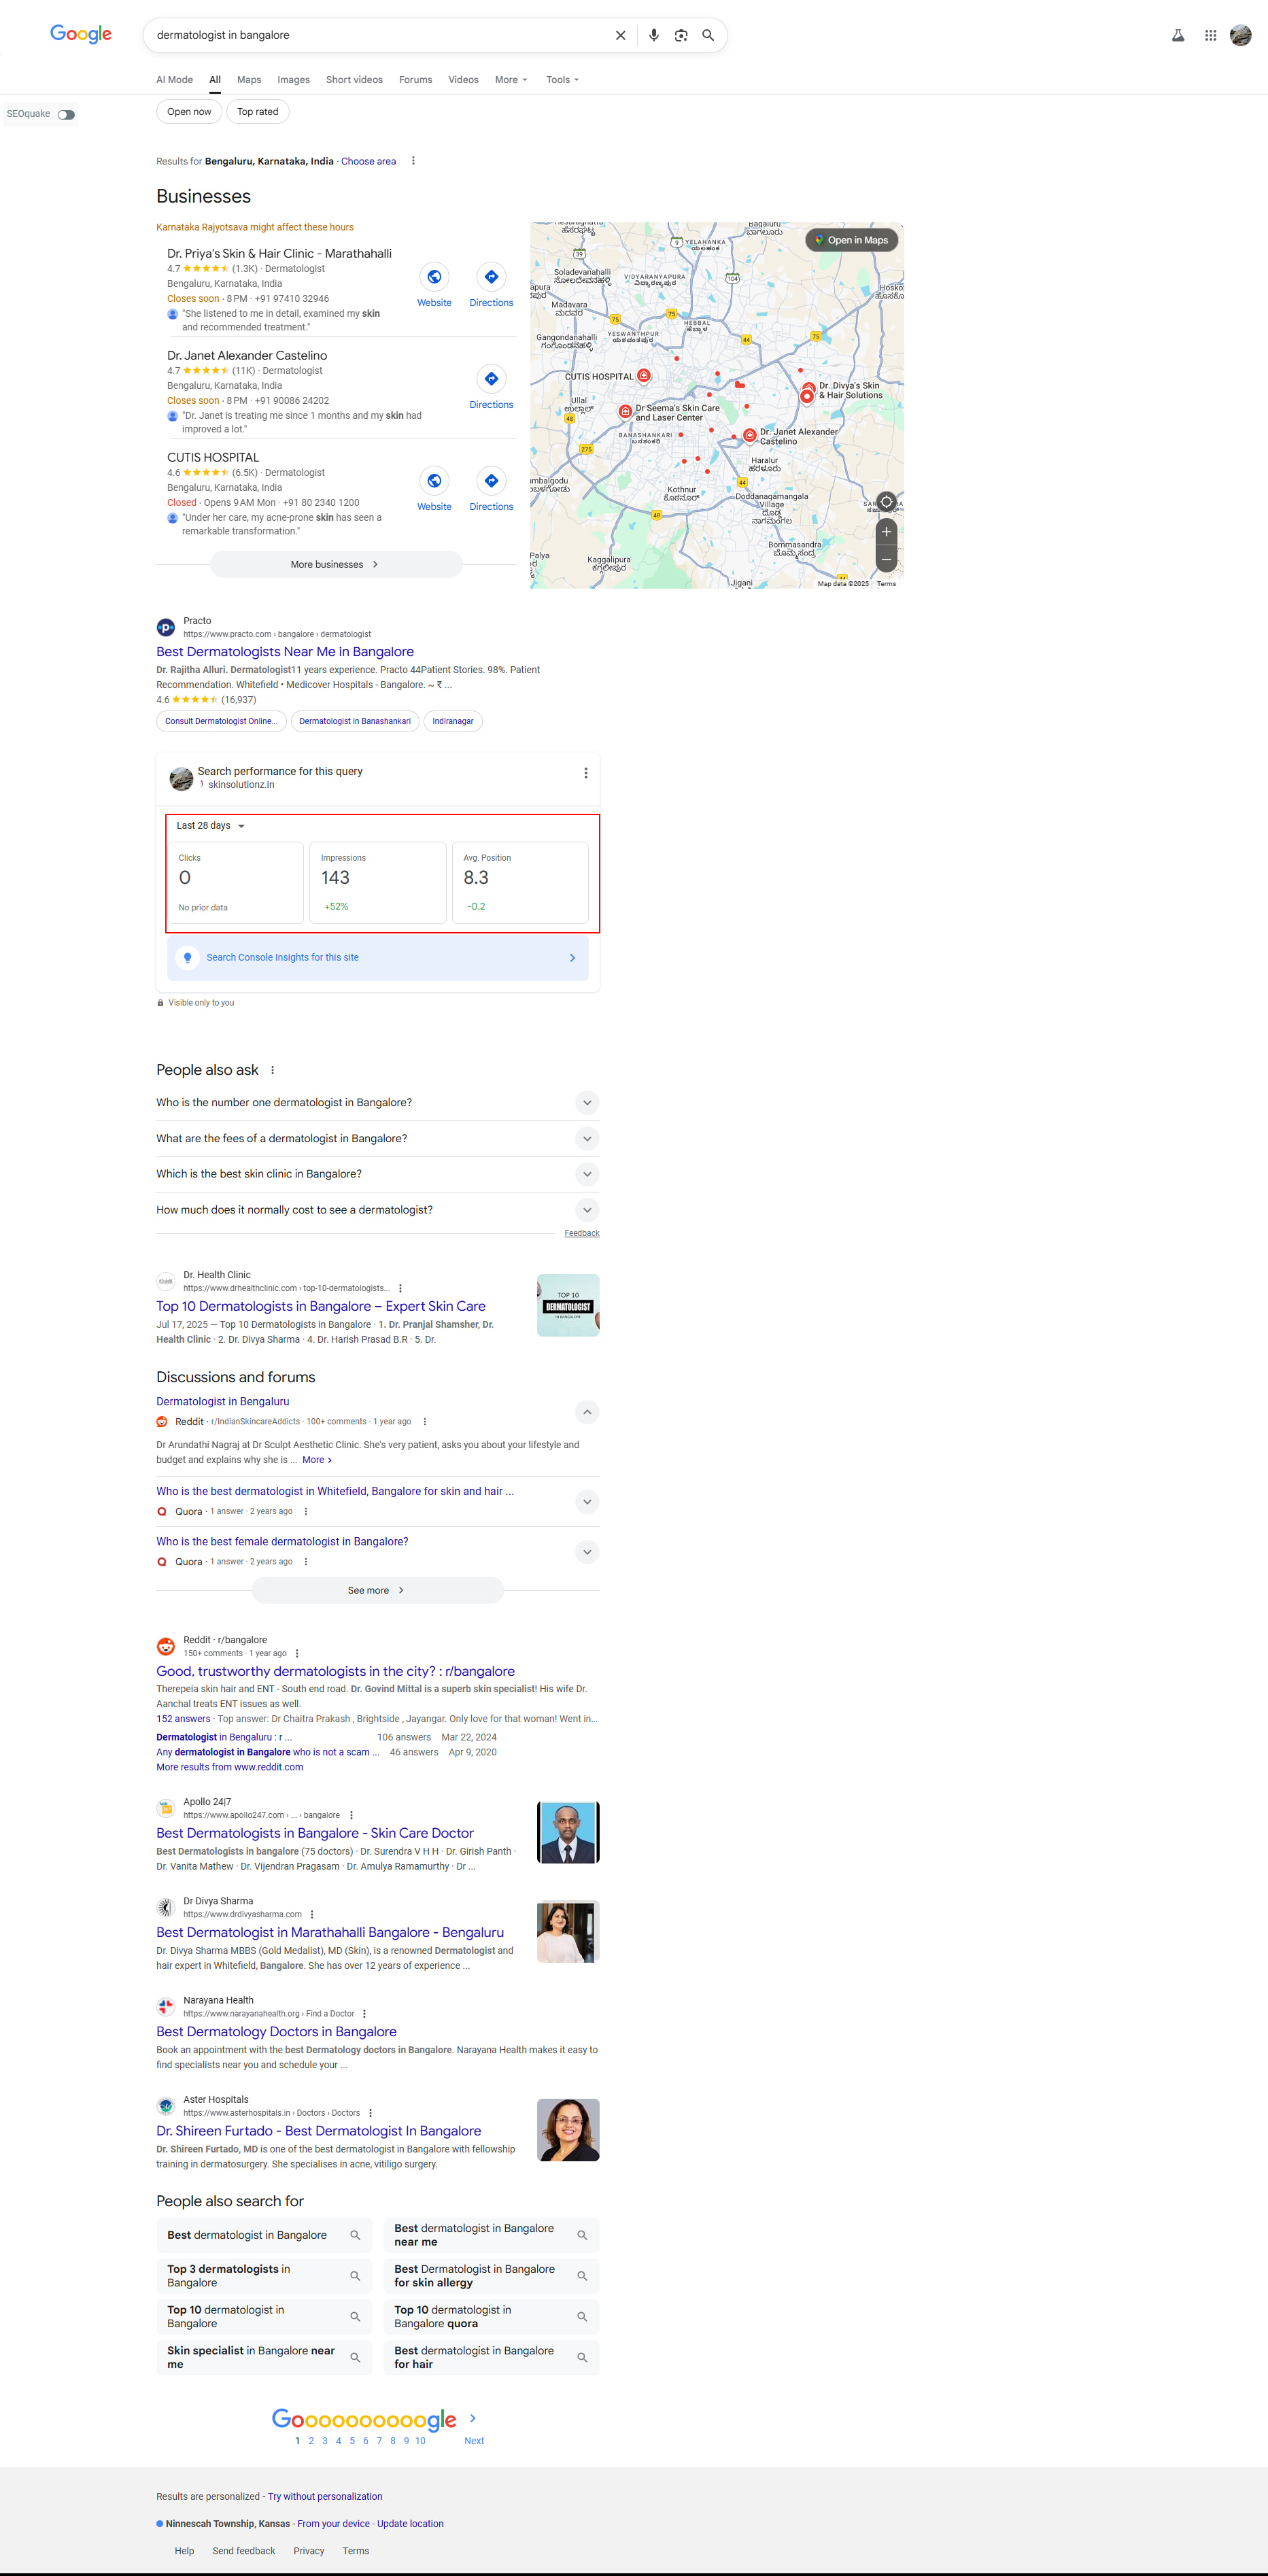Open the Top 10 Dermatologist result thumbnail
Screen dimensions: 1268x2576
click(x=568, y=1305)
